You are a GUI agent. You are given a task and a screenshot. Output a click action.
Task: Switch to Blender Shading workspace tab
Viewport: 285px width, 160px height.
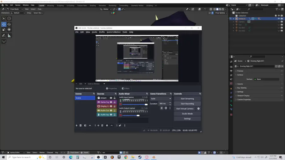(93, 6)
